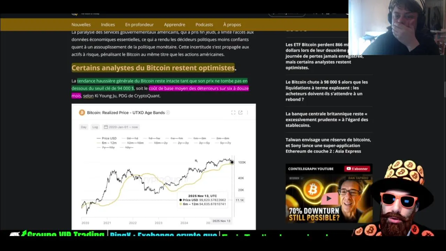Open the chart's three-dot options menu

click(247, 113)
